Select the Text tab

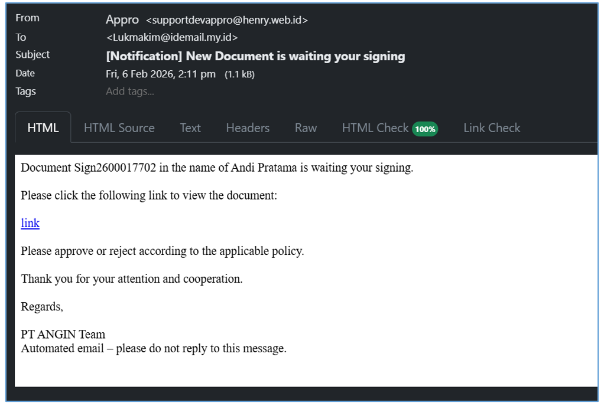pyautogui.click(x=190, y=128)
